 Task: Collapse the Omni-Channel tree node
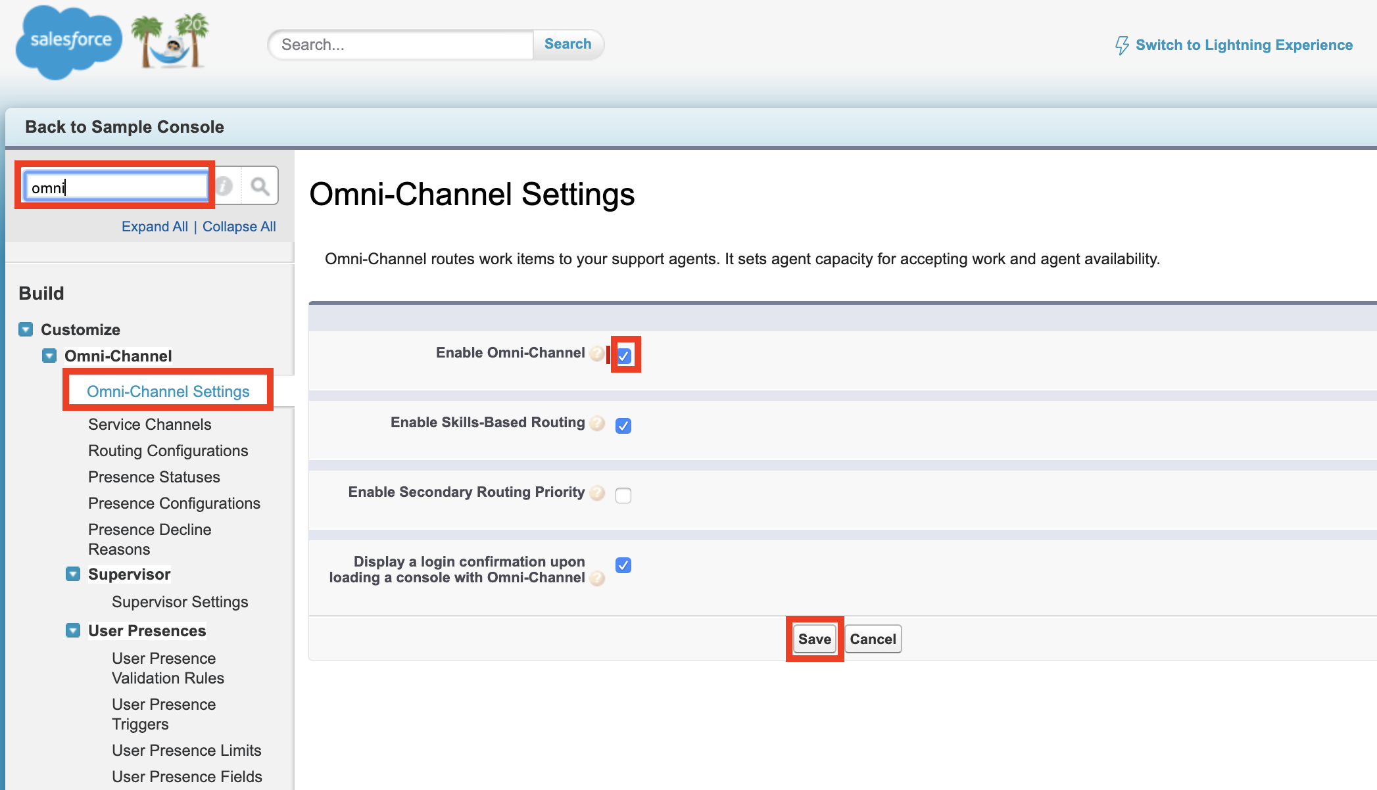(x=49, y=356)
